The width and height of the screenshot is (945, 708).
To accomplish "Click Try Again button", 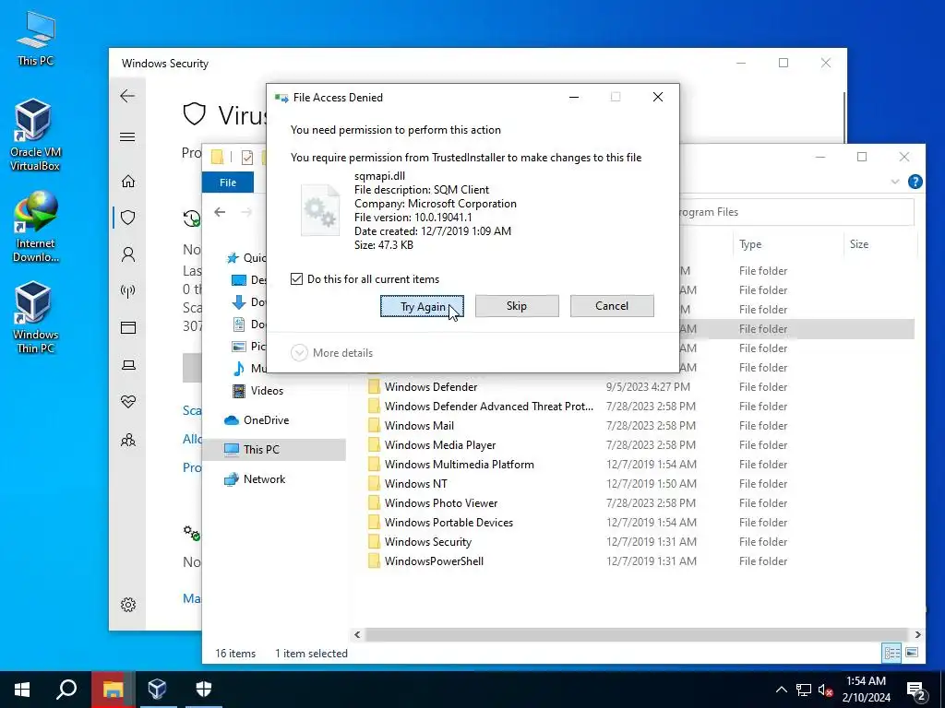I will pos(422,306).
